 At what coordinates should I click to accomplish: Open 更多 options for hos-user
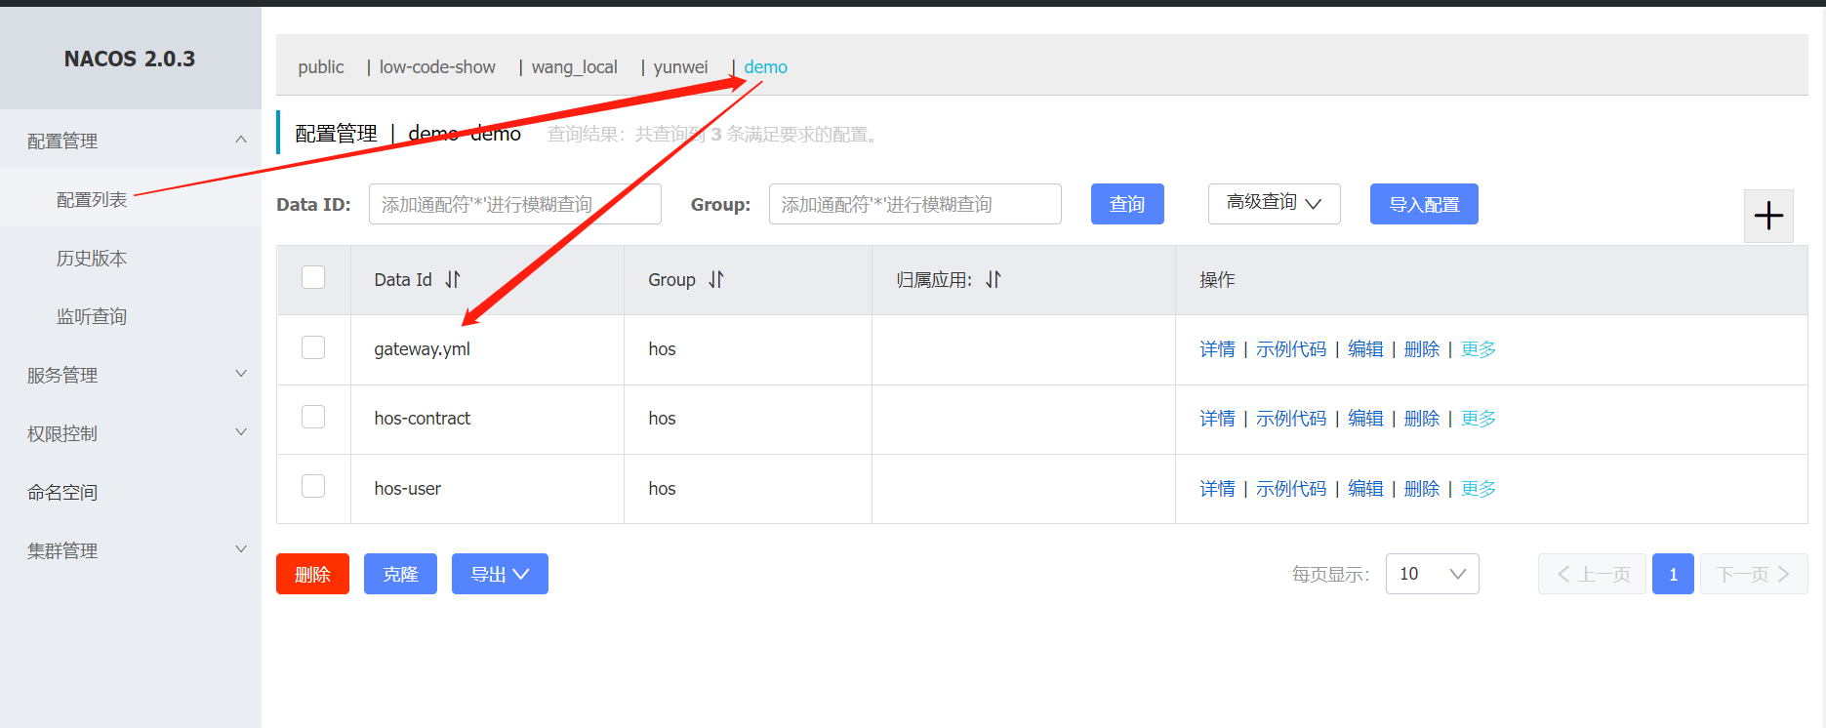pos(1478,489)
